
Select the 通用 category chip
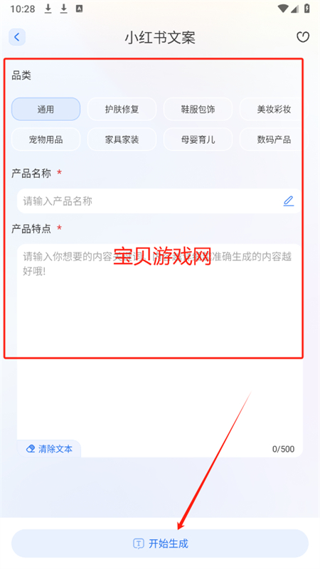tap(46, 110)
